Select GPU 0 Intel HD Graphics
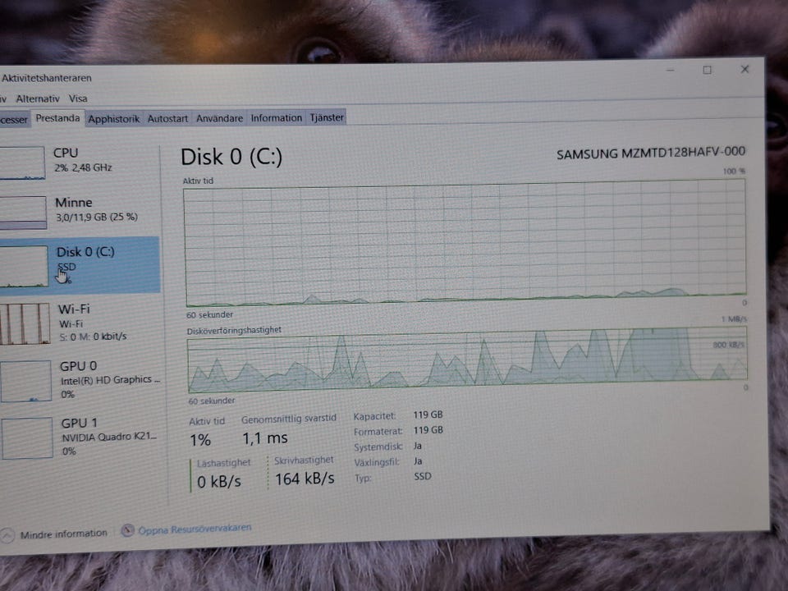 pos(80,380)
